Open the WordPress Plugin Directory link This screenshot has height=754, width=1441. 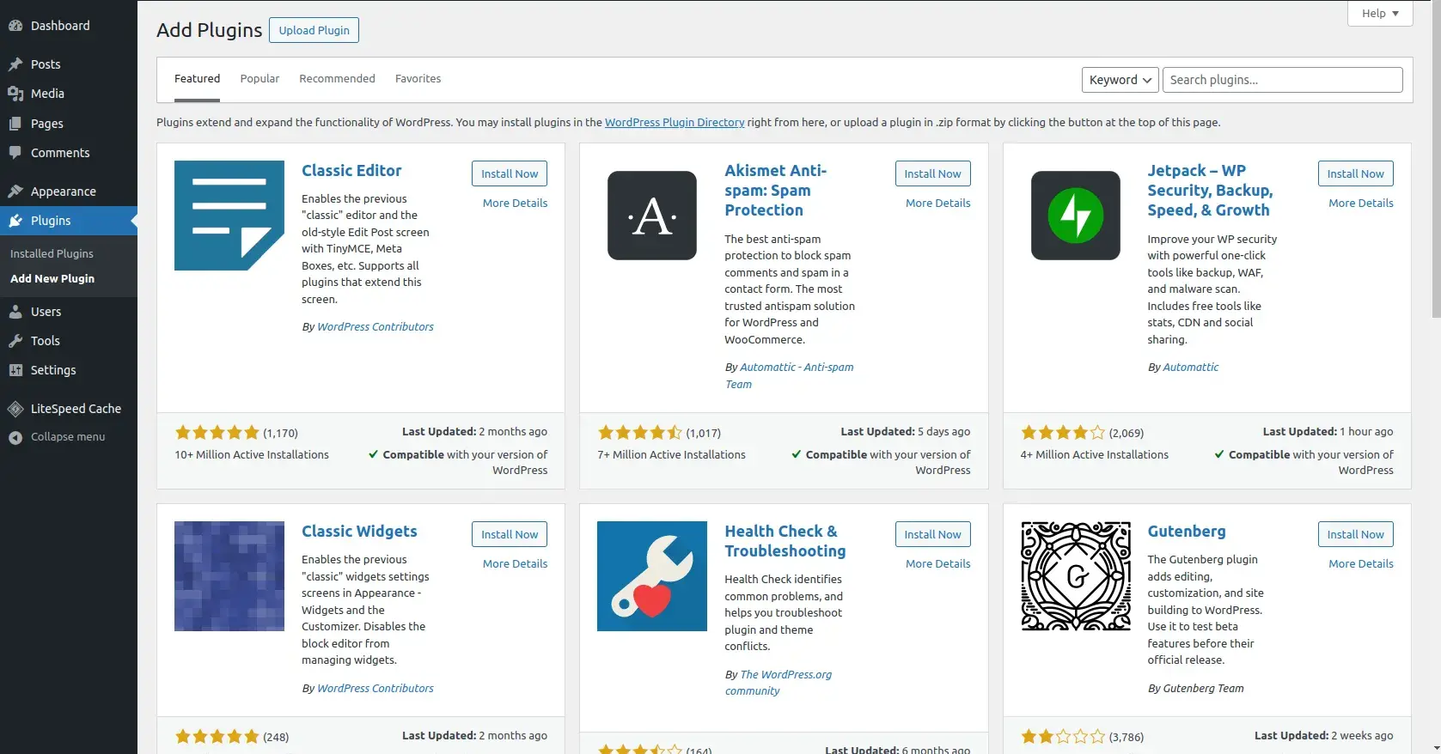[675, 123]
